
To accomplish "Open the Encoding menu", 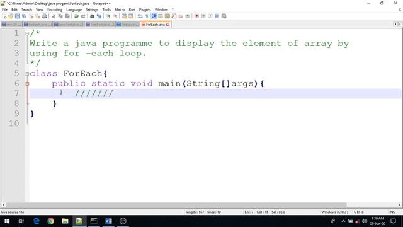I will (55, 10).
